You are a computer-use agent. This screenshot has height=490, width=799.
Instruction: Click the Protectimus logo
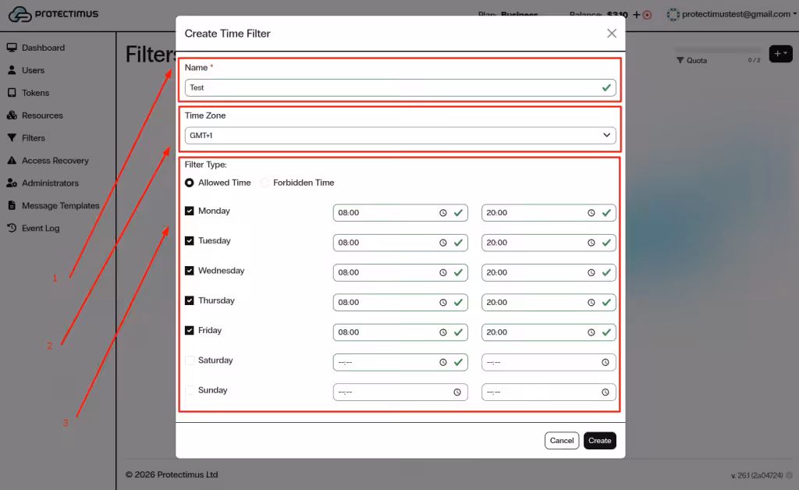pyautogui.click(x=54, y=14)
